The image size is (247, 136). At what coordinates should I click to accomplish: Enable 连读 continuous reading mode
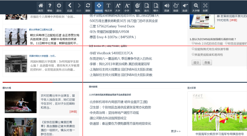click(x=185, y=7)
